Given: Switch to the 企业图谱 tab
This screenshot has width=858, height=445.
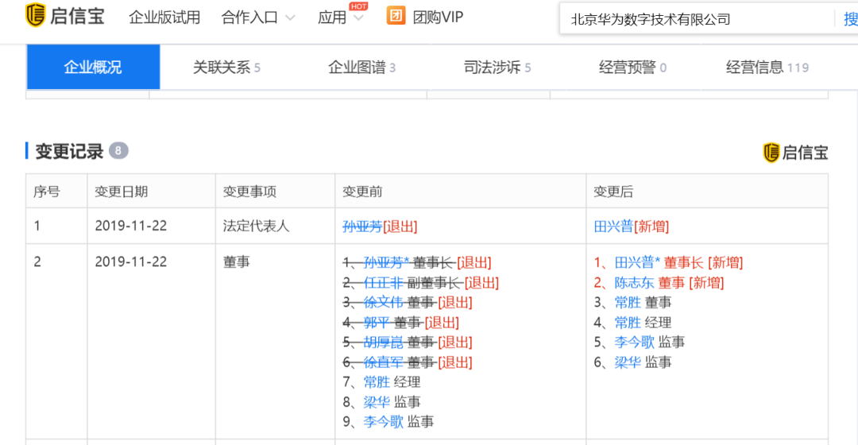Looking at the screenshot, I should click(x=361, y=68).
